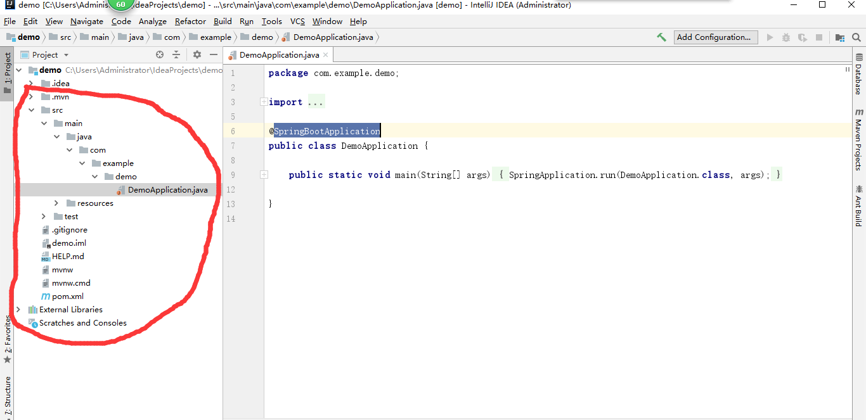Close the DemoApplication.java editor tab
This screenshot has height=420, width=866.
click(x=326, y=55)
